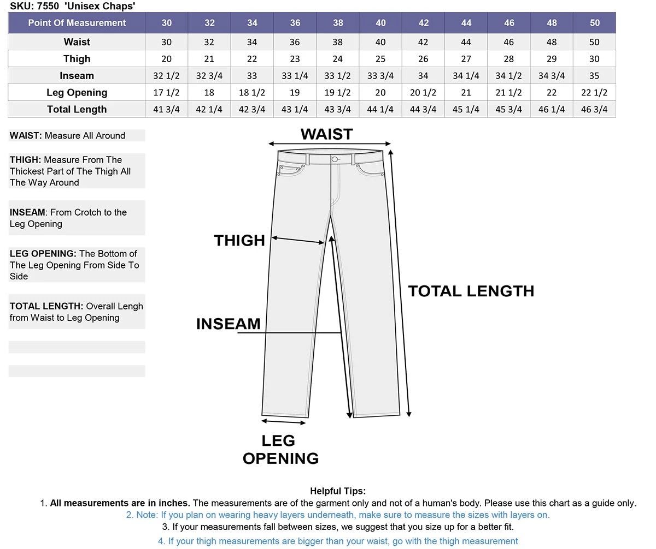The height and width of the screenshot is (549, 656).
Task: Click the TOTAL LENGTH label right of pants
Action: [471, 291]
